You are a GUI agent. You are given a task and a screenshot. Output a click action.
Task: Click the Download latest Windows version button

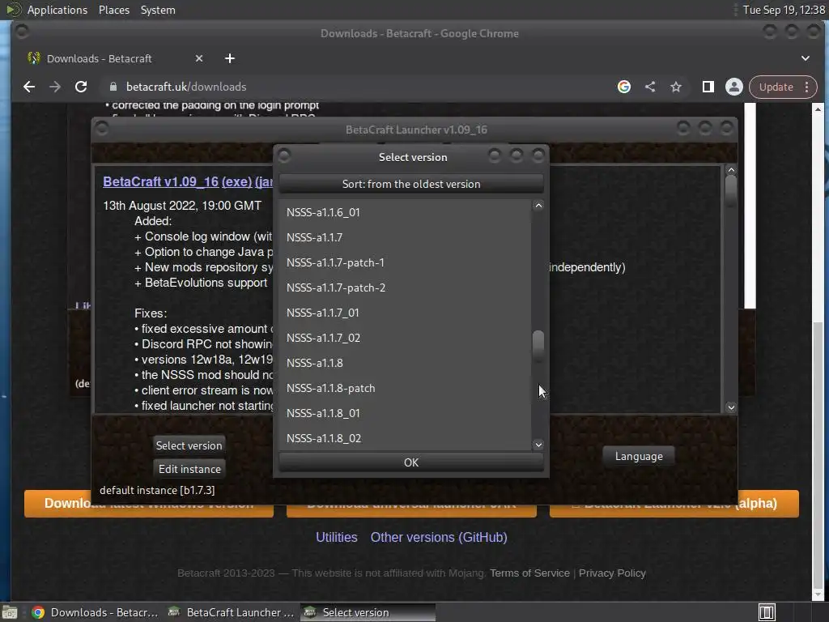(x=149, y=505)
